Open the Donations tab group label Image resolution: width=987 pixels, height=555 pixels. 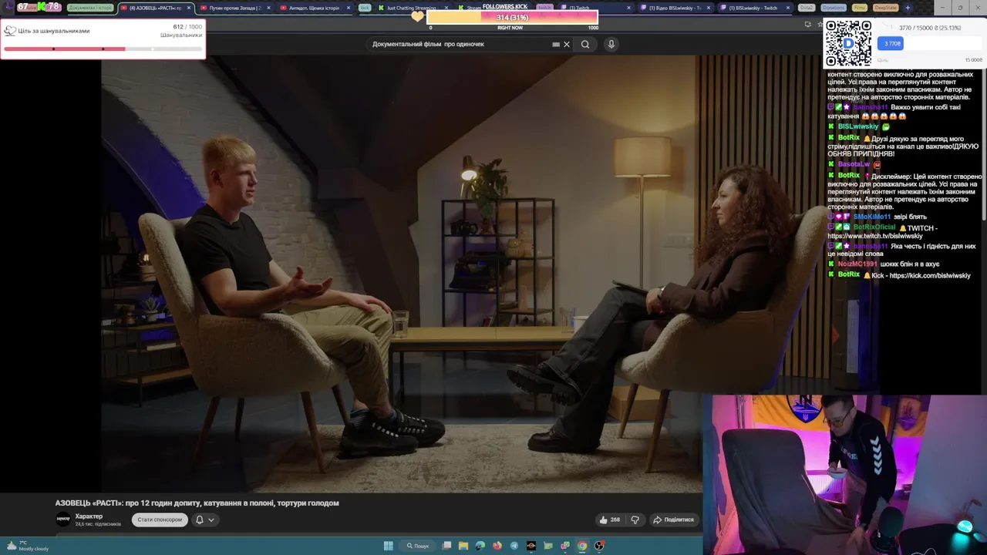coord(834,8)
